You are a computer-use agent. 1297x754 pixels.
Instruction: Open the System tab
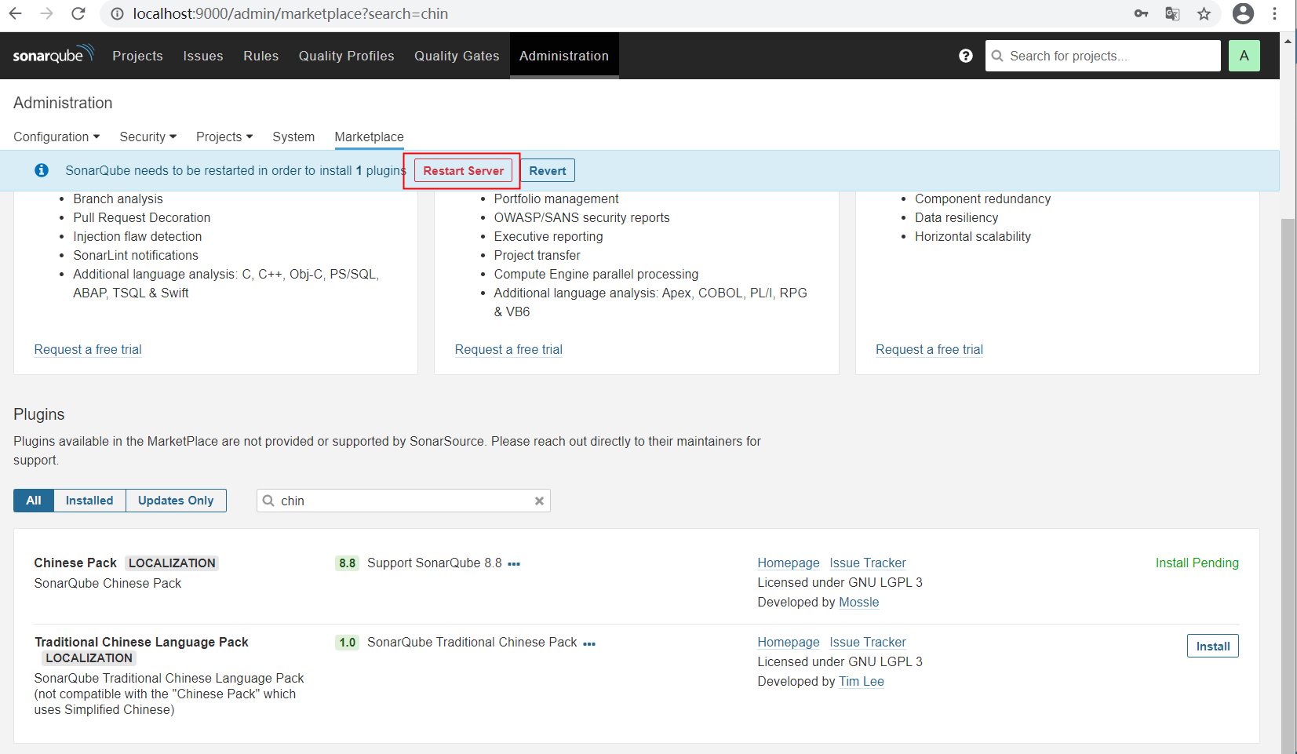click(293, 137)
